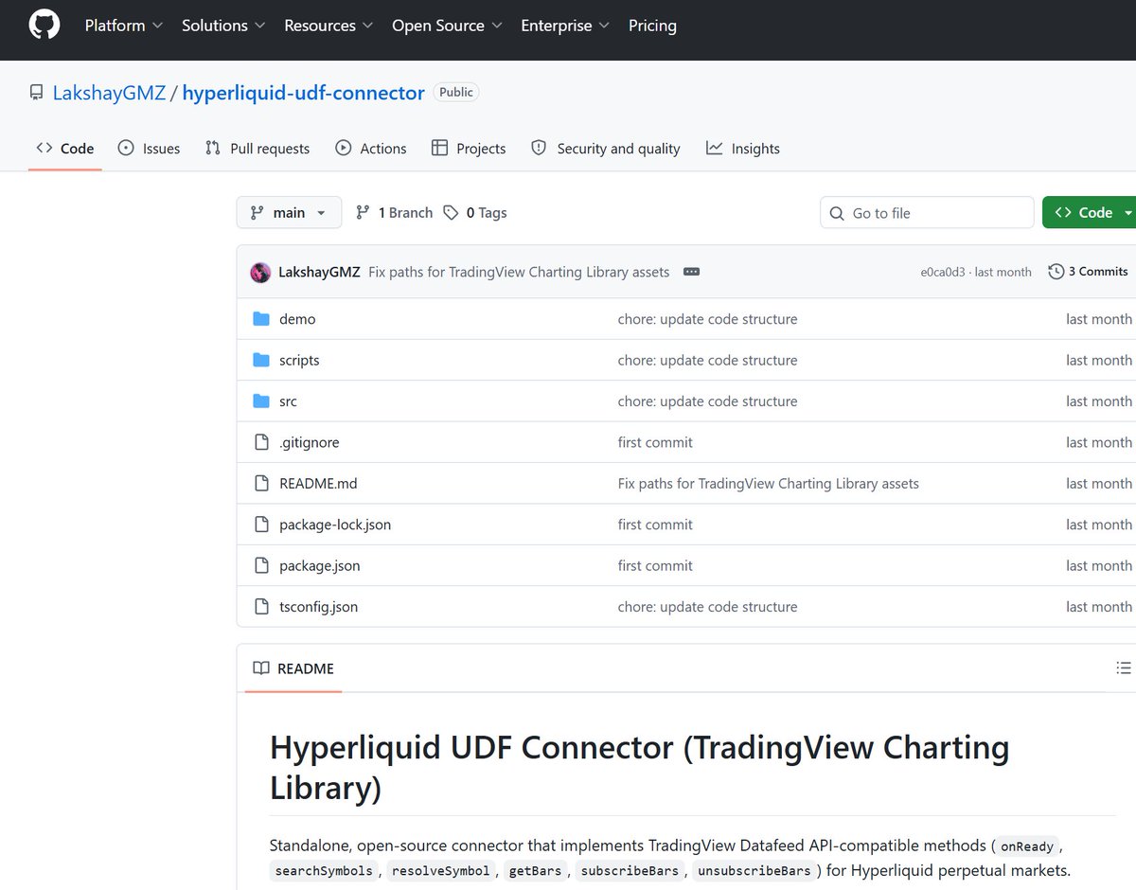
Task: Open the Security and quality tab
Action: pyautogui.click(x=606, y=149)
